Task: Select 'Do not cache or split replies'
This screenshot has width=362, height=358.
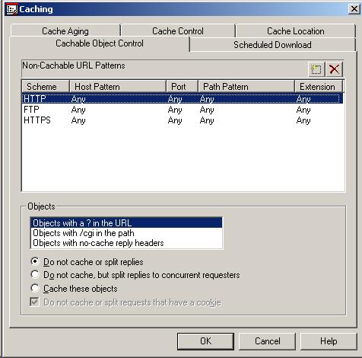Action: [x=35, y=261]
